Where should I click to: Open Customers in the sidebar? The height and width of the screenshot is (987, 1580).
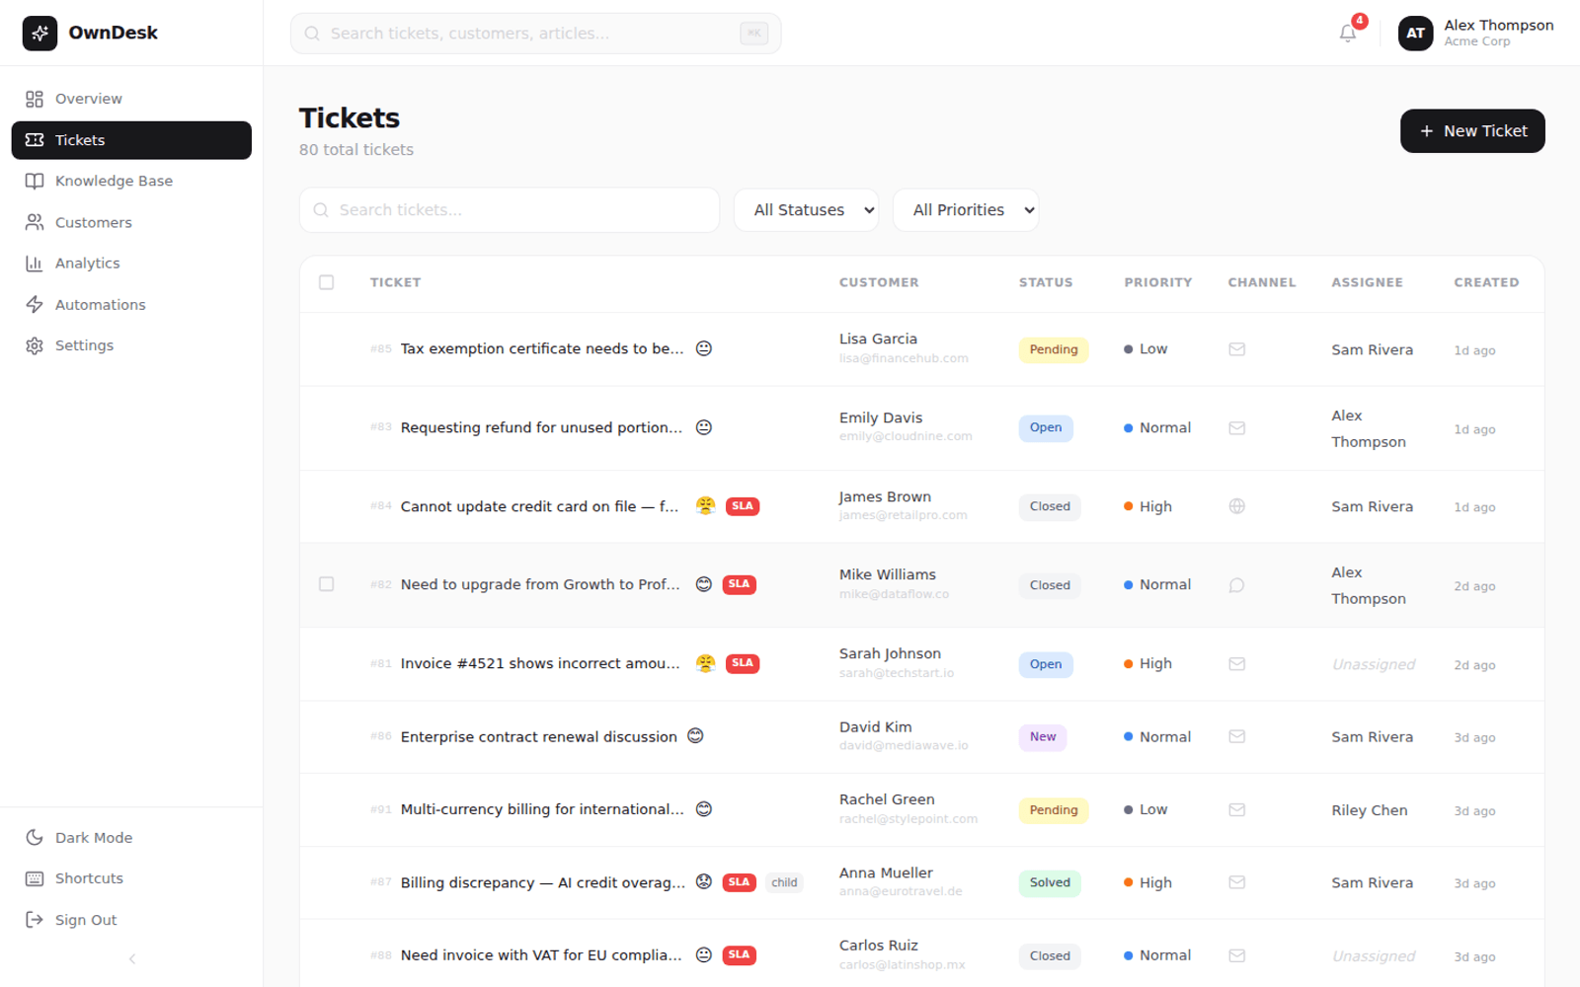pyautogui.click(x=131, y=222)
